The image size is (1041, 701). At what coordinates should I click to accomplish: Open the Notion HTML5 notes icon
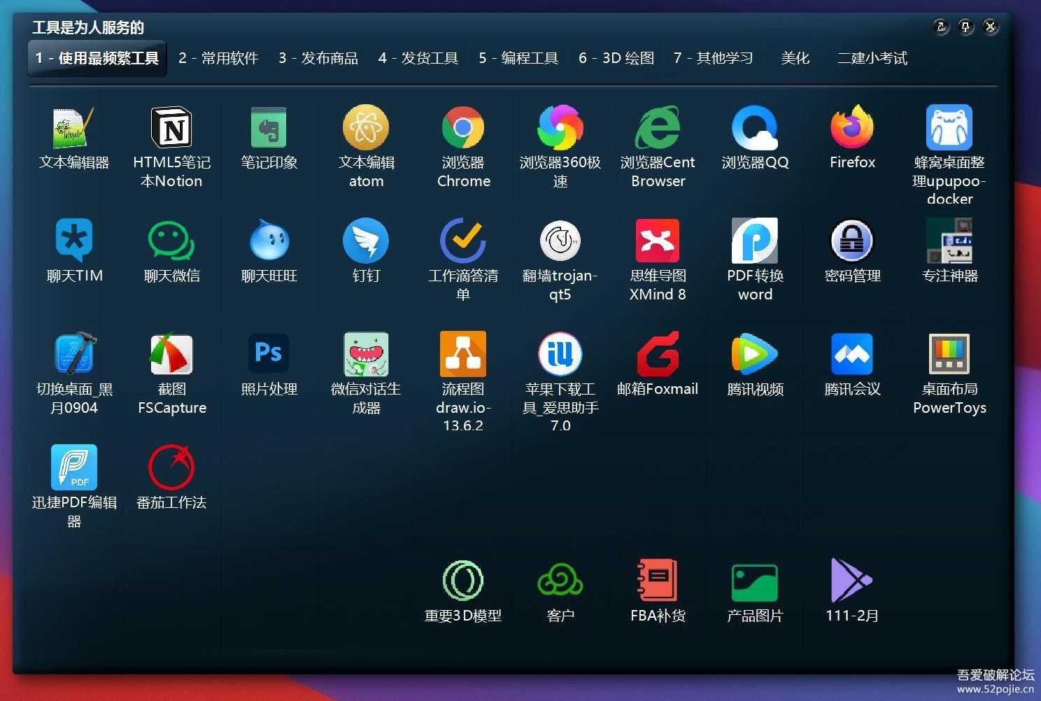[x=171, y=128]
